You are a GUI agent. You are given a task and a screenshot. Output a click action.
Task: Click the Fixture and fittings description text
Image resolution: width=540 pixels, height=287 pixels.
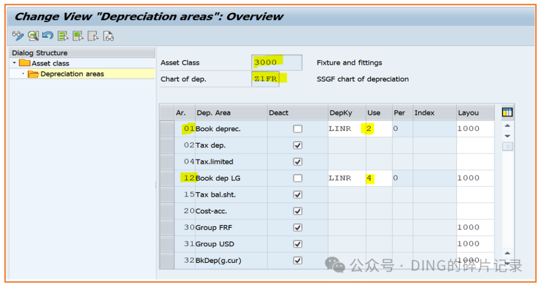349,62
